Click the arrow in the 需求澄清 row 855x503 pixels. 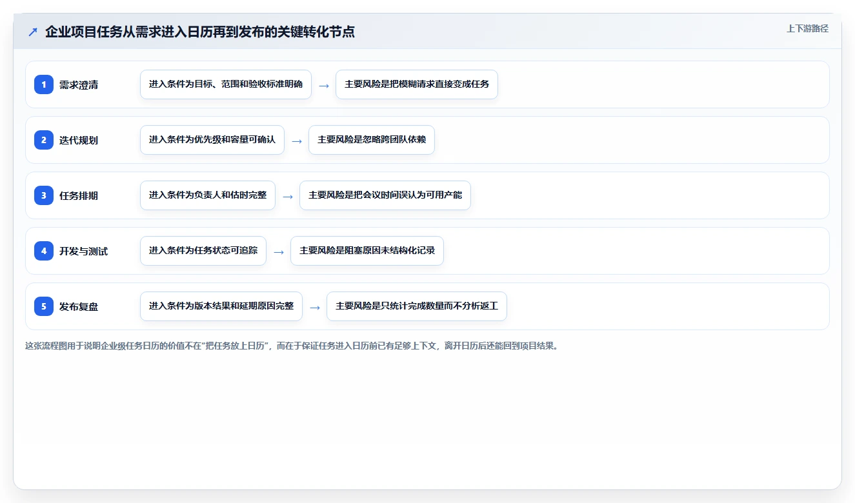pyautogui.click(x=324, y=85)
